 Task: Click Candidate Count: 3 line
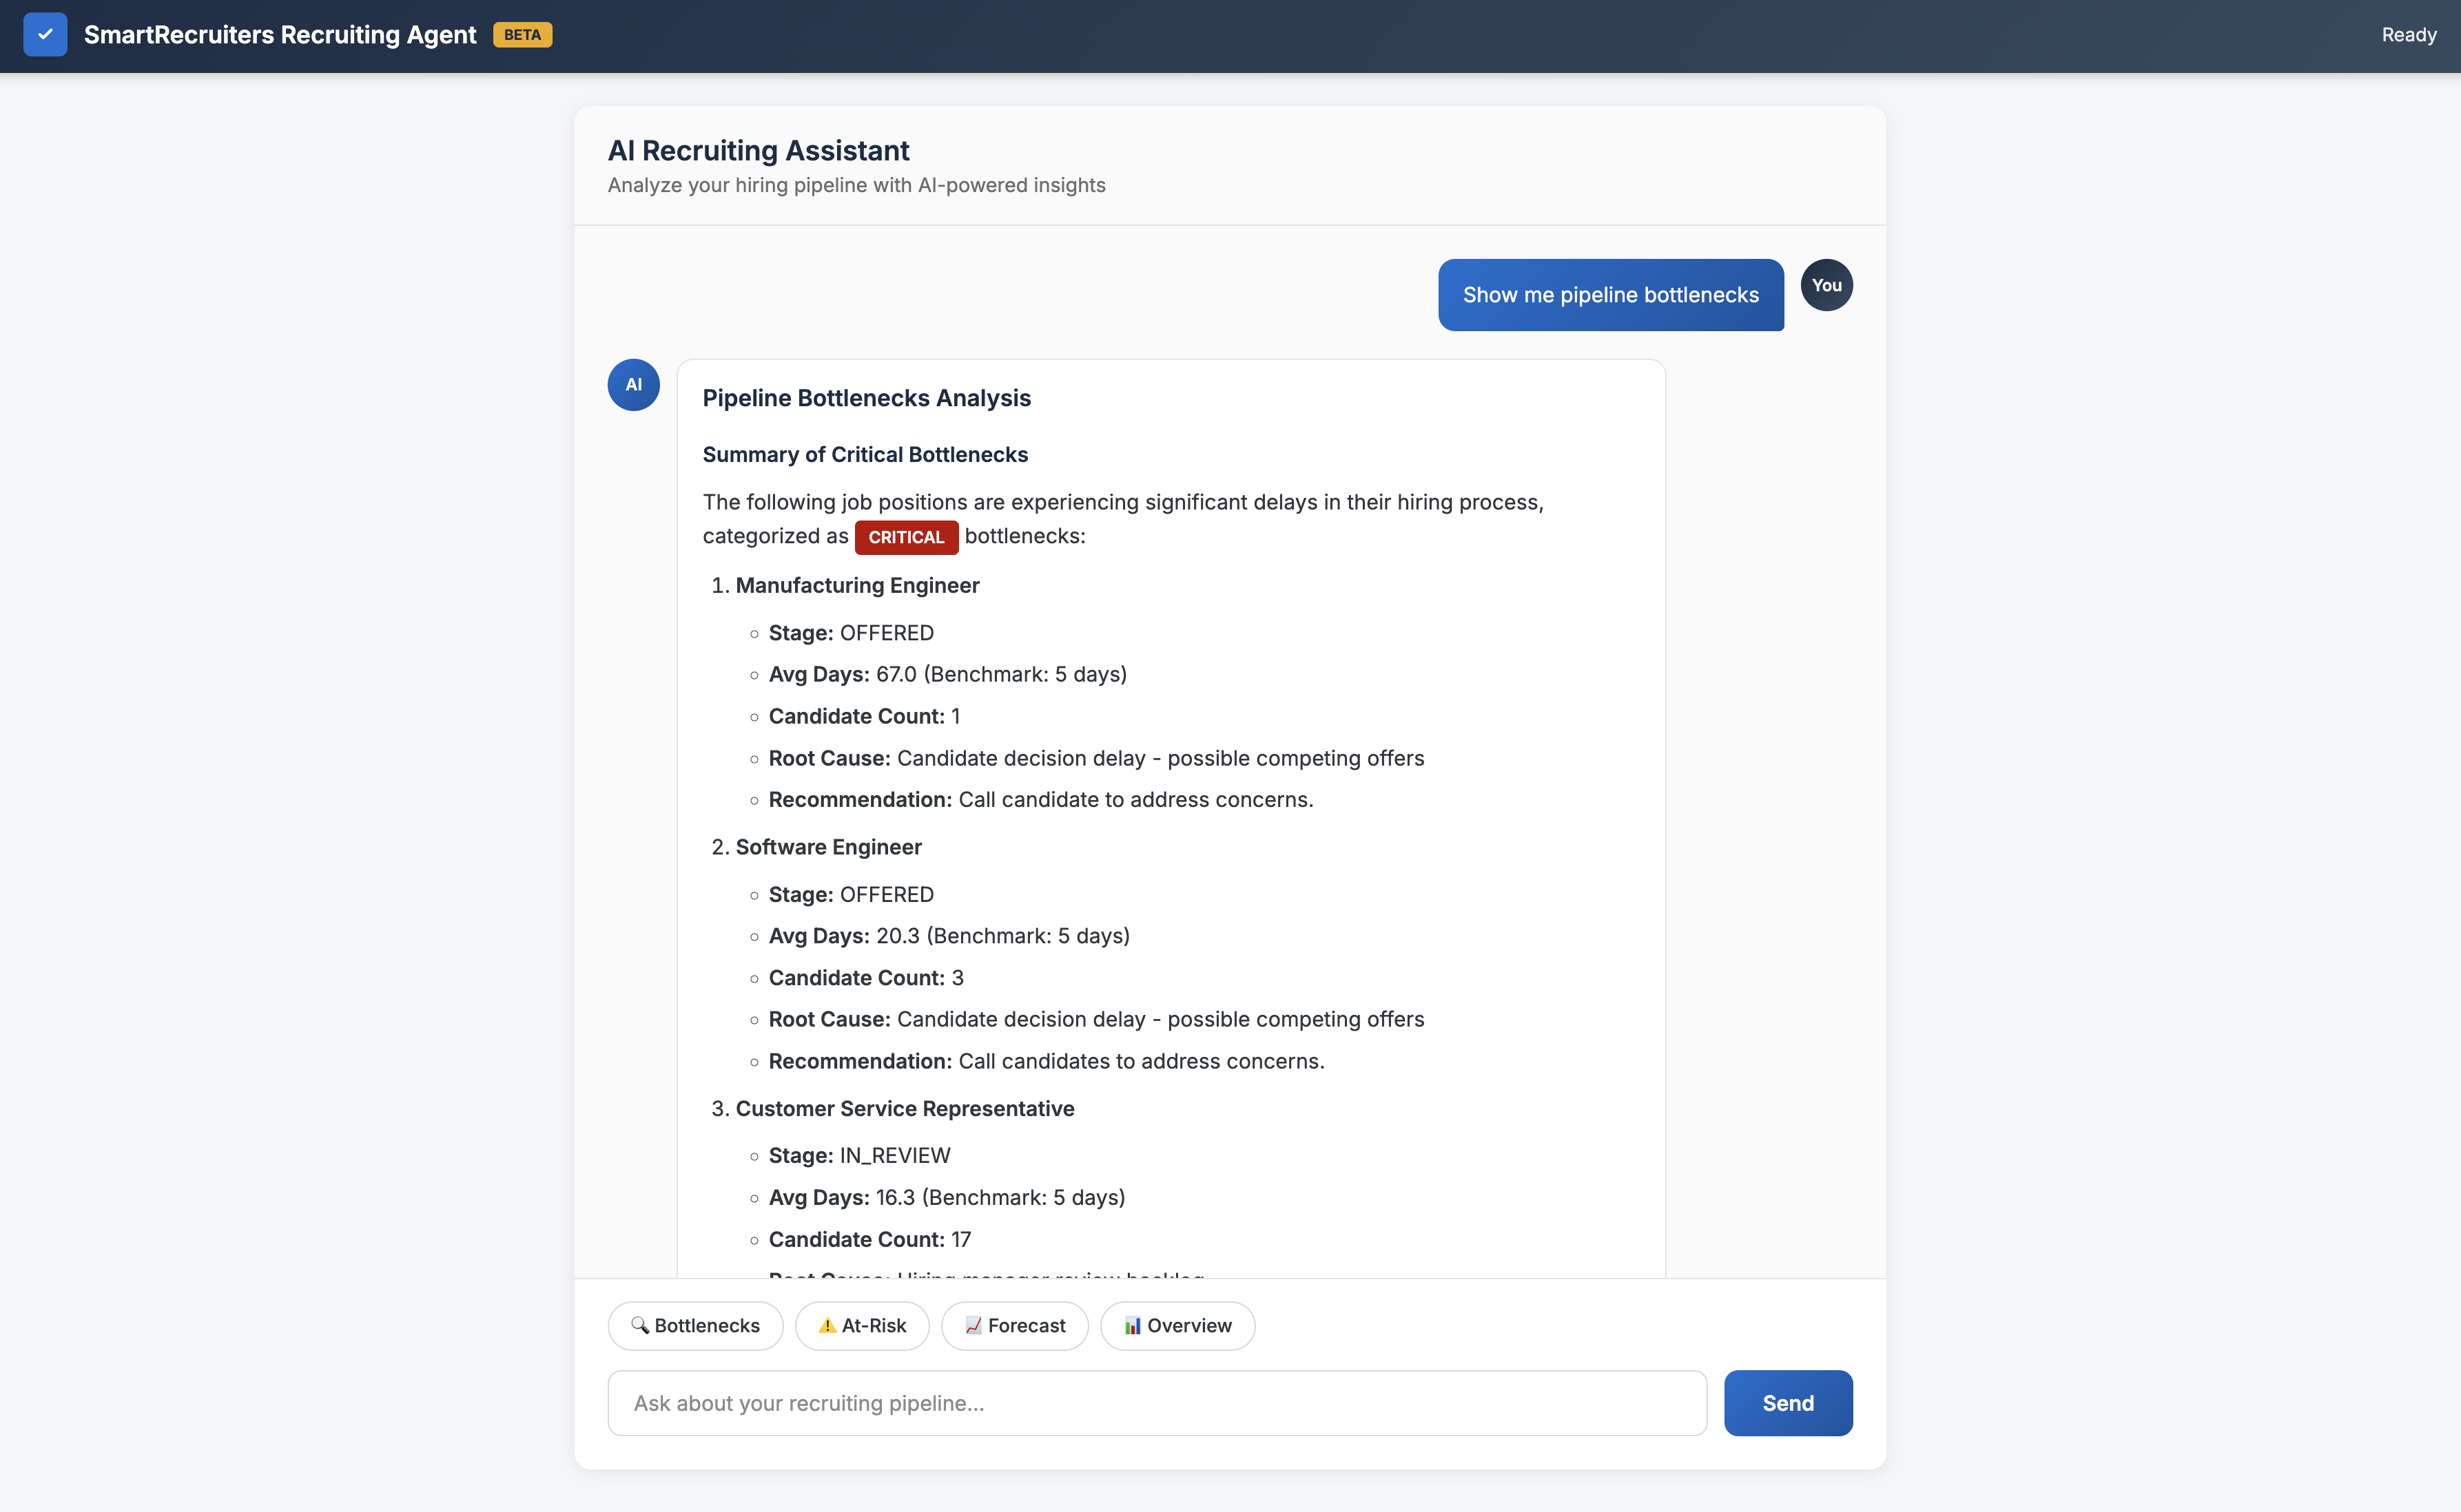point(866,978)
